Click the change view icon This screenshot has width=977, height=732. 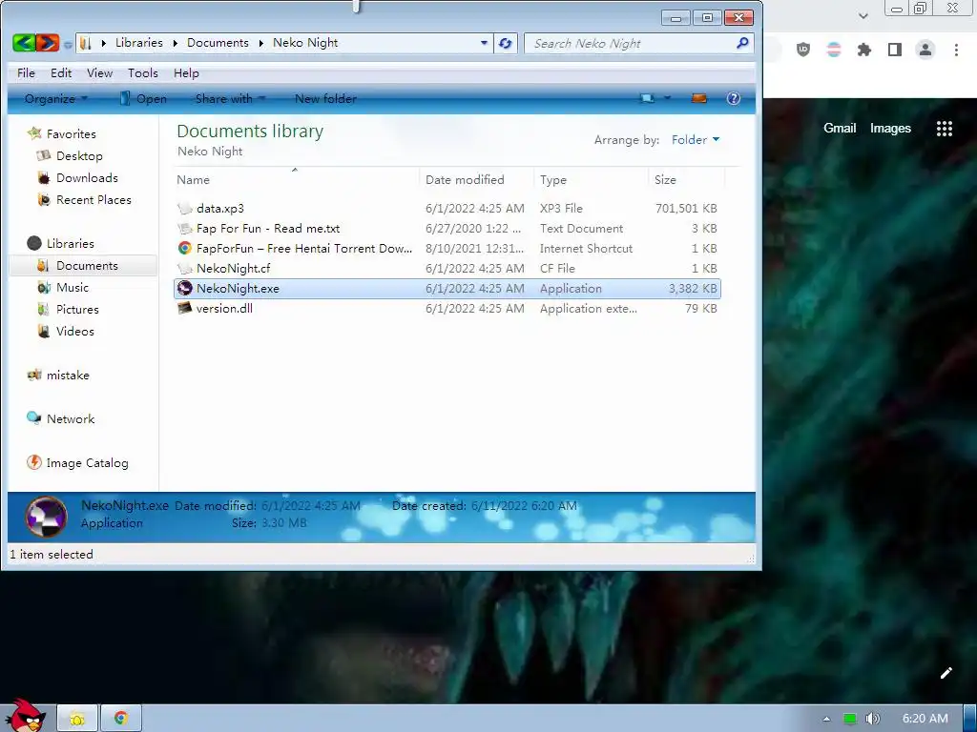(x=648, y=98)
